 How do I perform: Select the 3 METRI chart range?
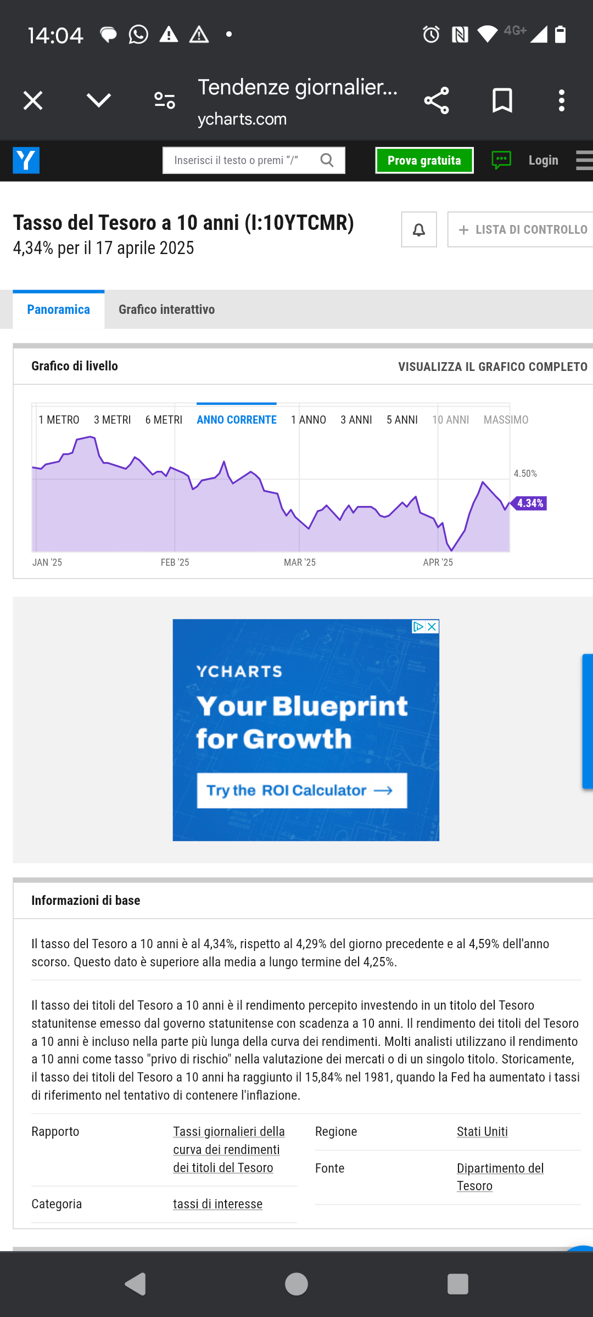[112, 420]
